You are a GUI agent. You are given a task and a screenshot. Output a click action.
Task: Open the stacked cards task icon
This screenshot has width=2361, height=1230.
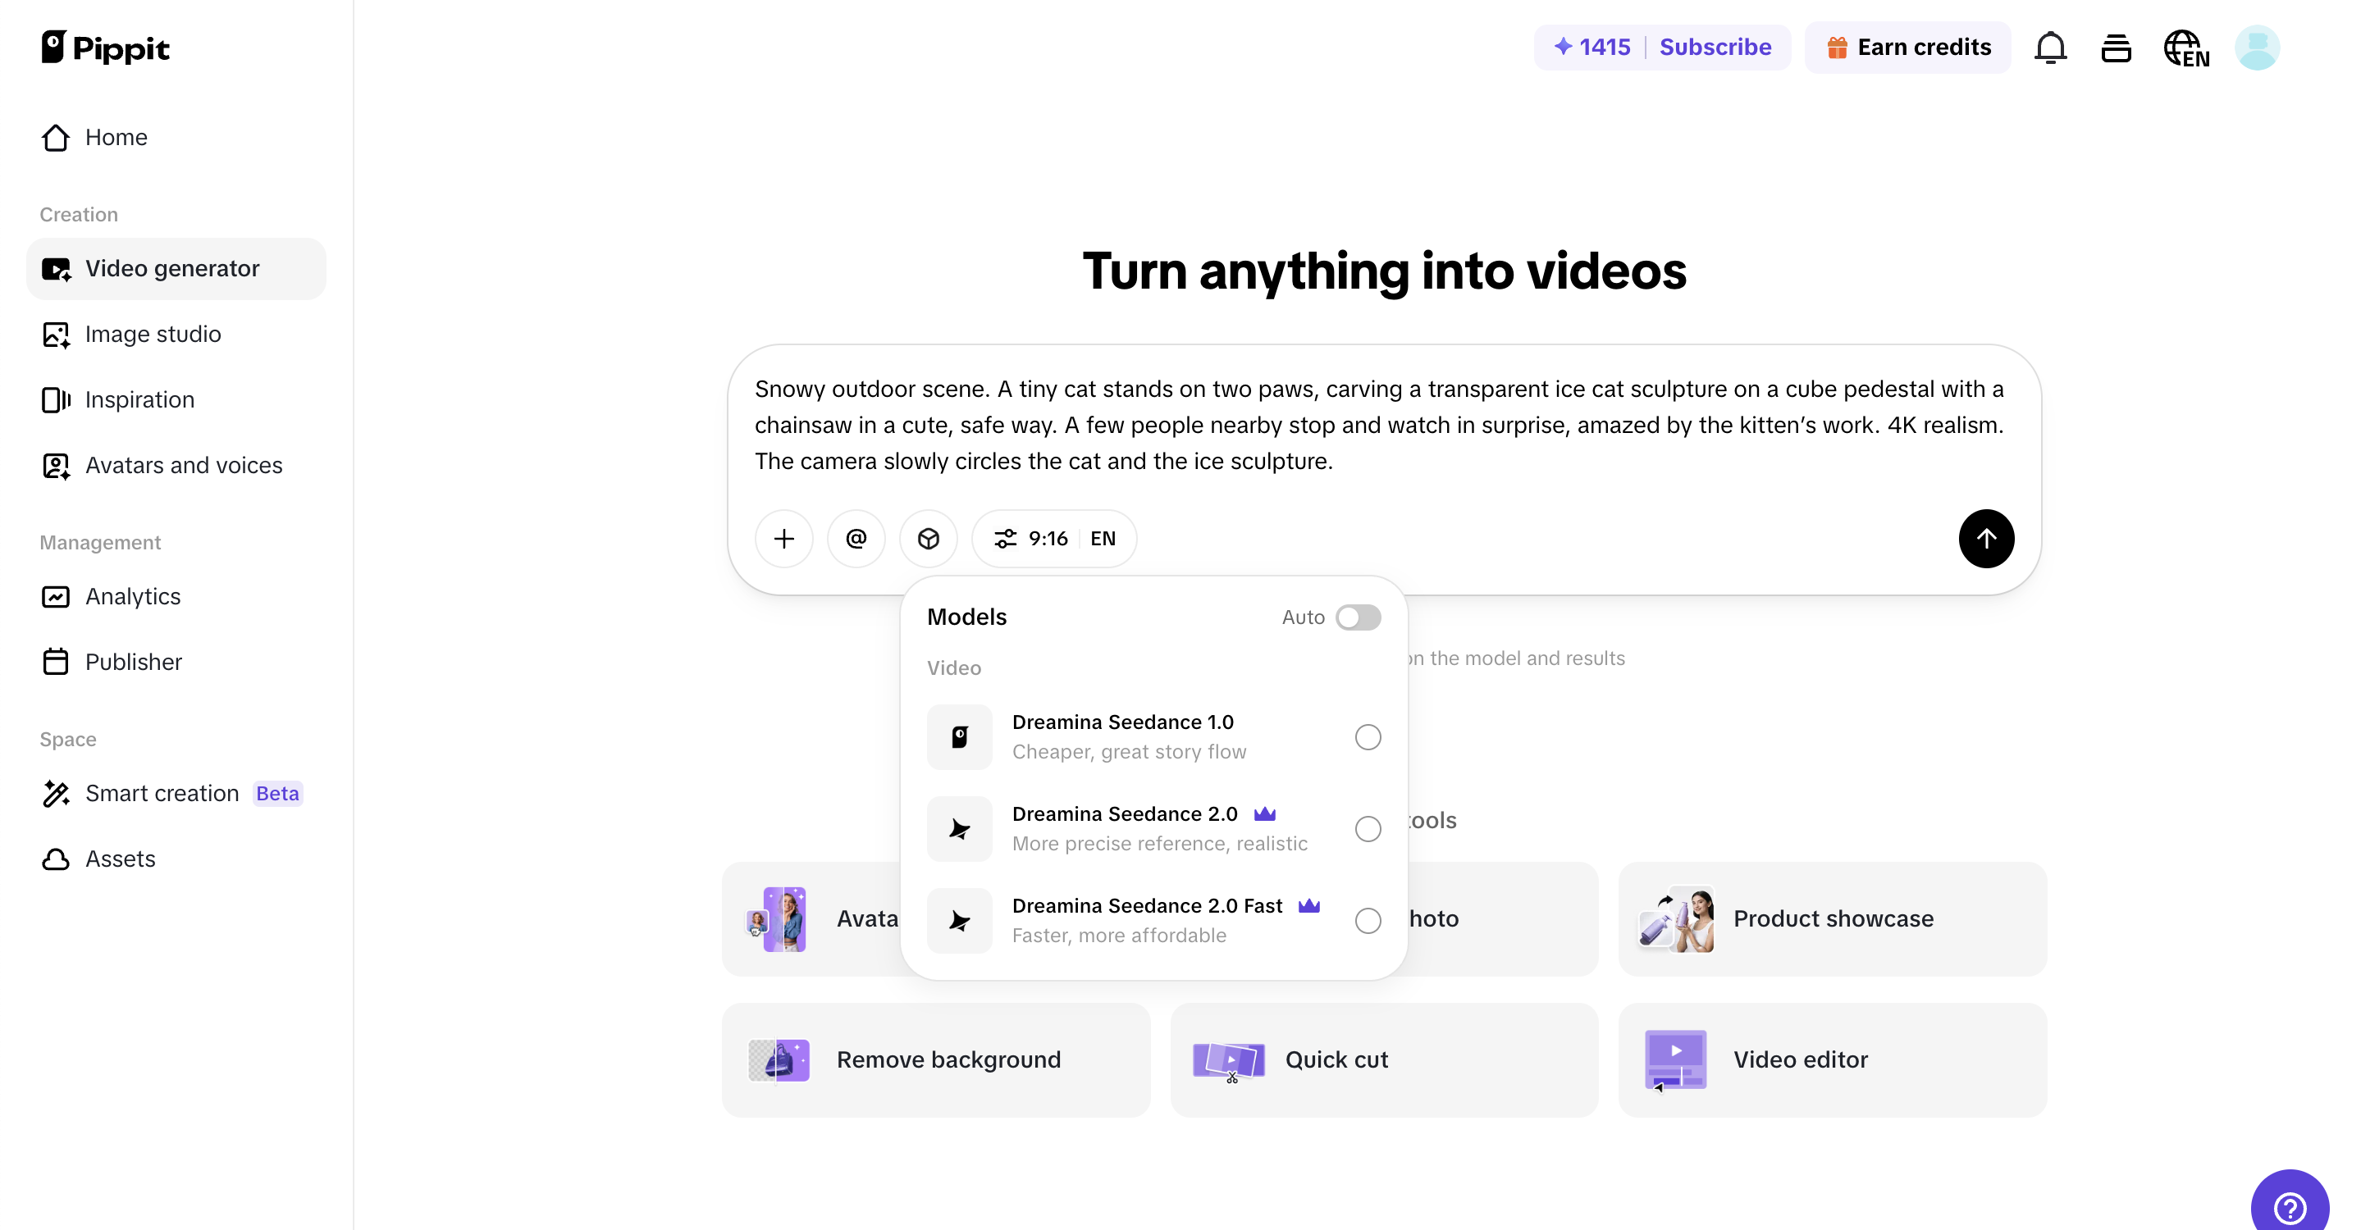pos(2116,48)
